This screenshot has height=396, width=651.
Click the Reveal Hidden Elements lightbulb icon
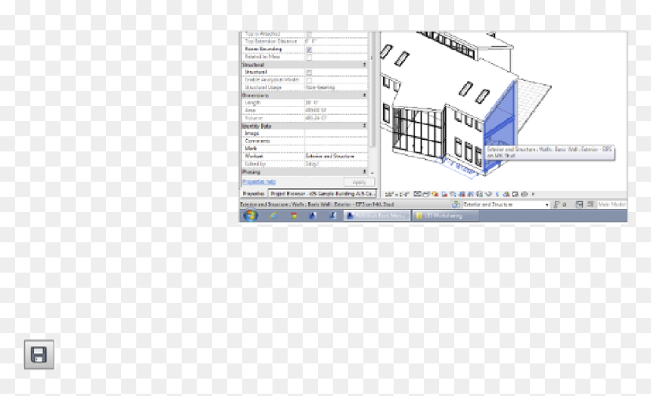(497, 195)
